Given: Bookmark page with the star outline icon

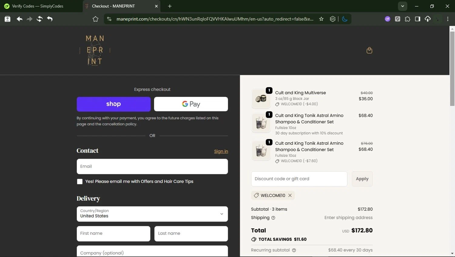Looking at the screenshot, I should (95, 19).
